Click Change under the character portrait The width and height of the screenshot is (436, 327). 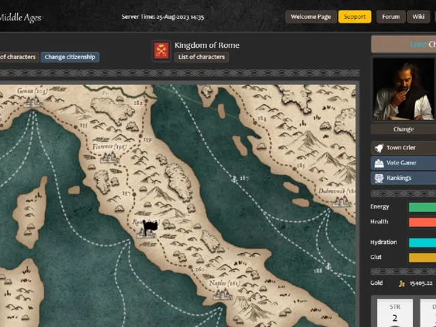[403, 129]
